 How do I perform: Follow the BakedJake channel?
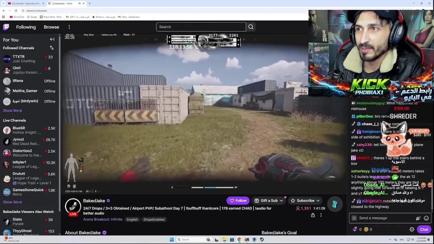click(x=238, y=201)
